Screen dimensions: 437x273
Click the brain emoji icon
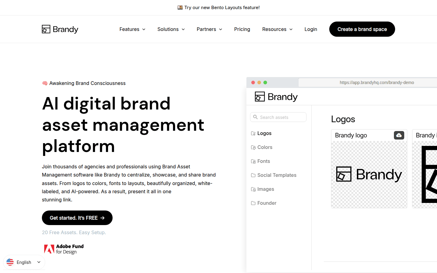pos(45,83)
